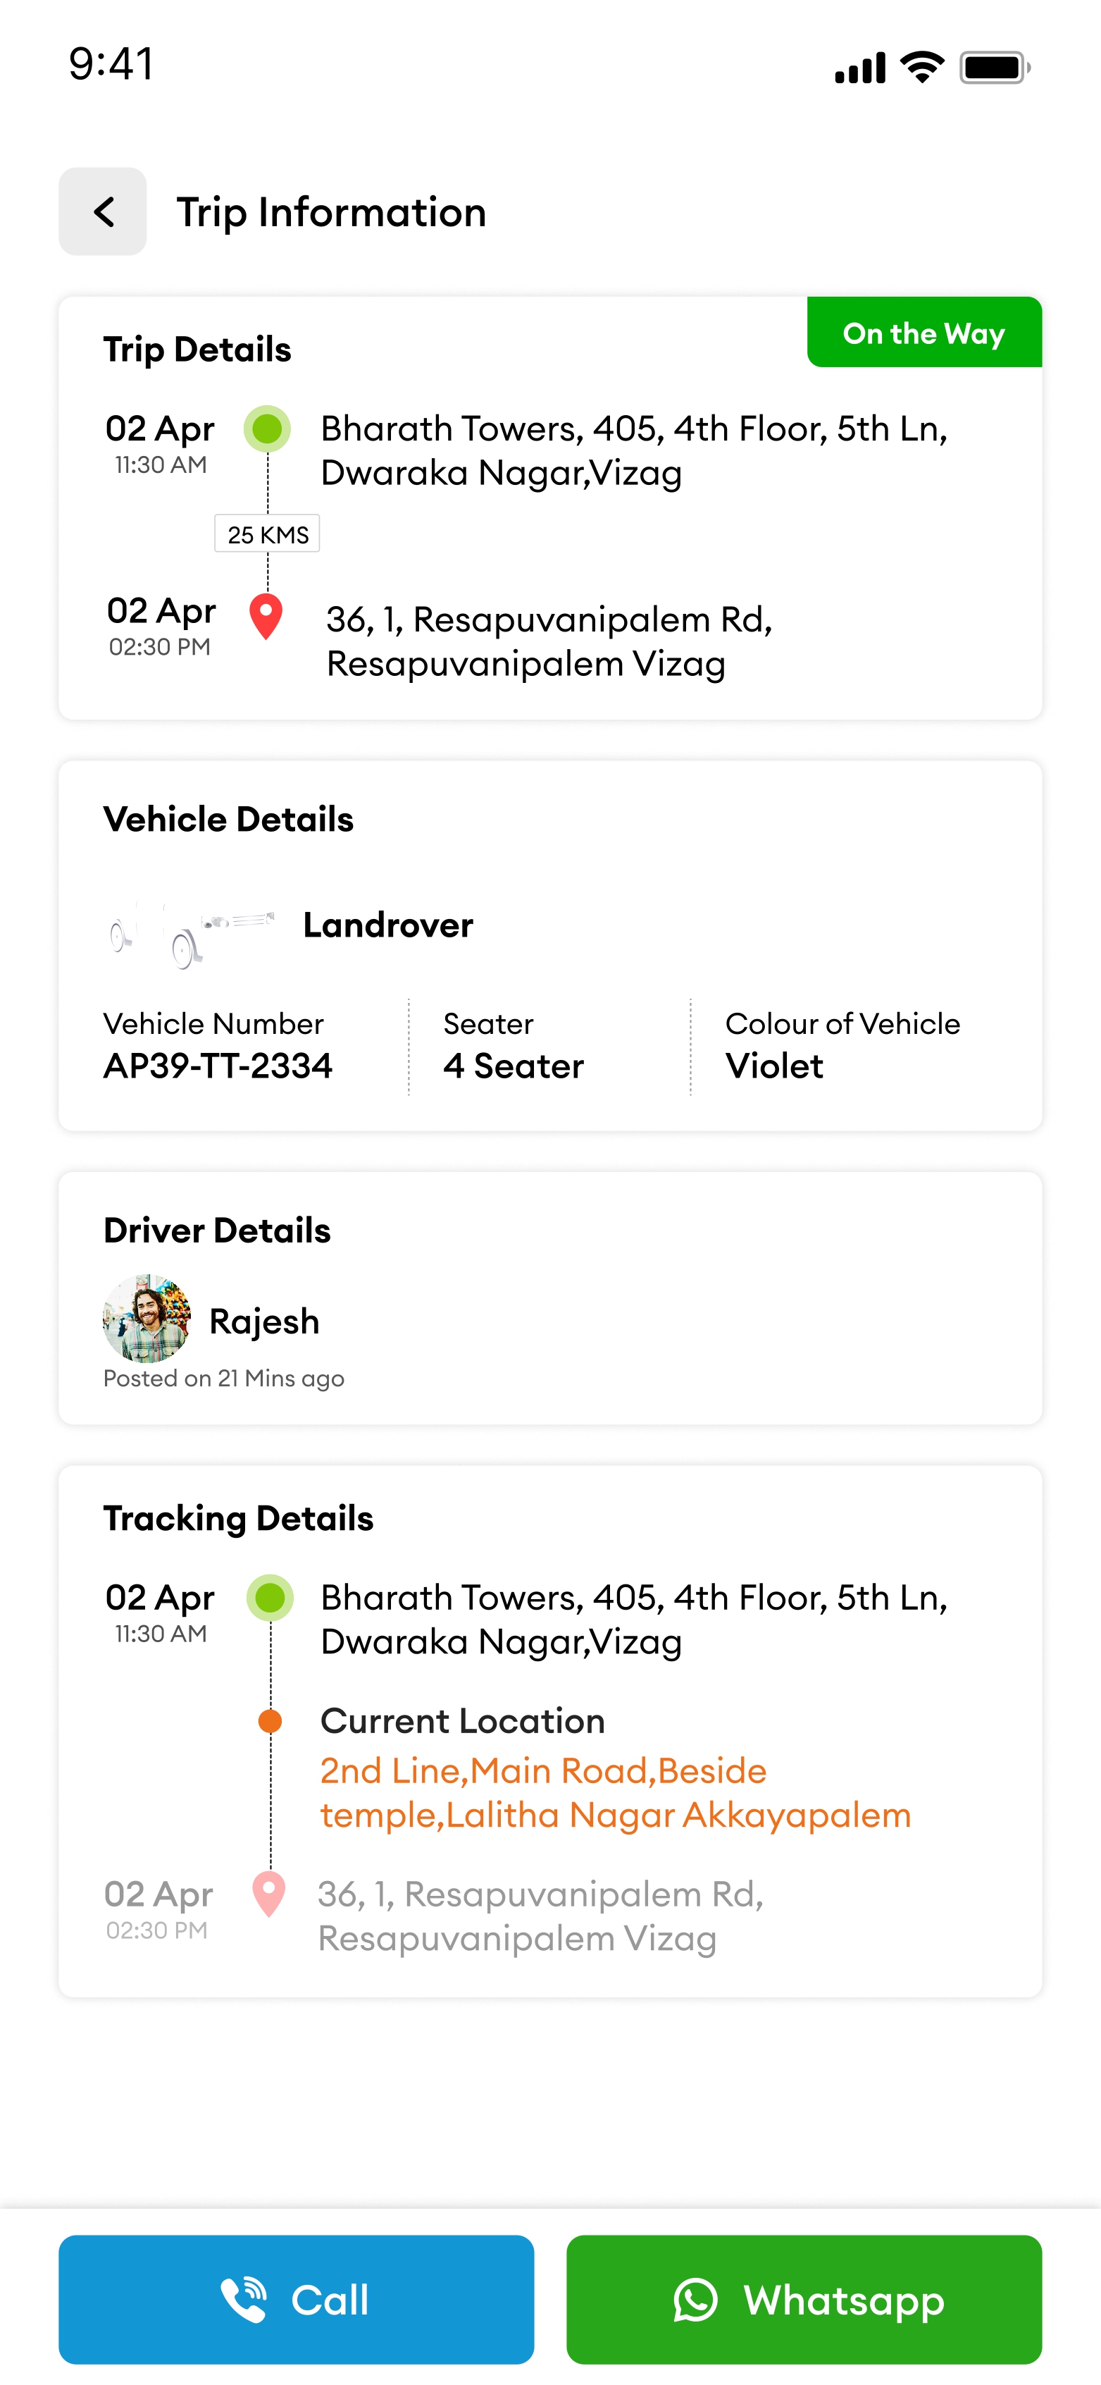Tap the battery icon in status bar

click(995, 68)
